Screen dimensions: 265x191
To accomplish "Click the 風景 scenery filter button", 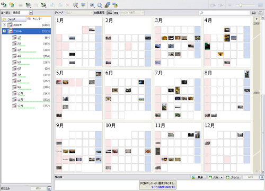I will [x=198, y=177].
